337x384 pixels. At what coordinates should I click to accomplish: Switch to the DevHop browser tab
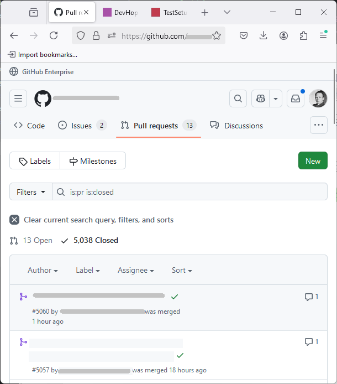coord(120,12)
